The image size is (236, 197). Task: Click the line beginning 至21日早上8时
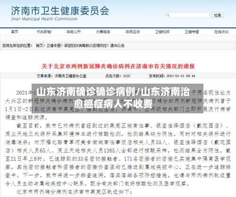coord(118,159)
